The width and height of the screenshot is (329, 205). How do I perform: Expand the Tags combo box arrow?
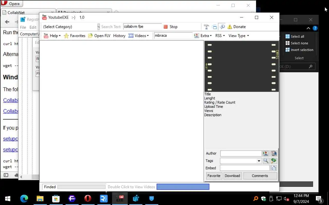tap(259, 161)
